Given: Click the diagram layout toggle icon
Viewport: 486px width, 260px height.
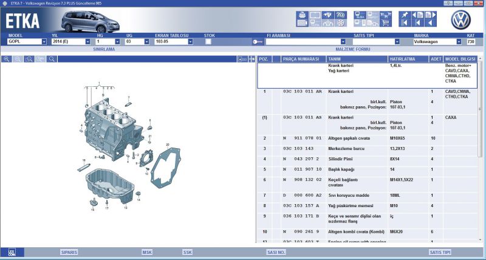Looking at the screenshot, I should pos(242,59).
